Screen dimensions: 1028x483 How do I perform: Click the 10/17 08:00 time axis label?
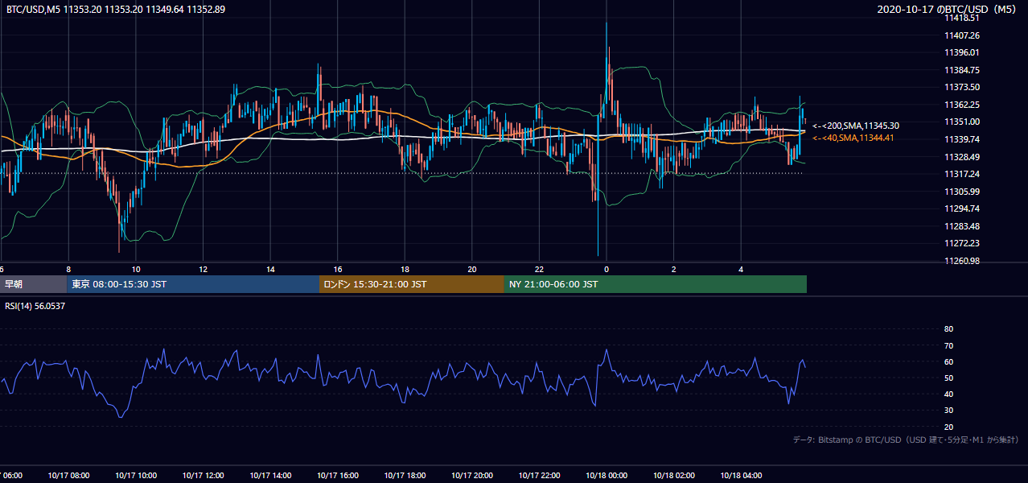pyautogui.click(x=68, y=476)
